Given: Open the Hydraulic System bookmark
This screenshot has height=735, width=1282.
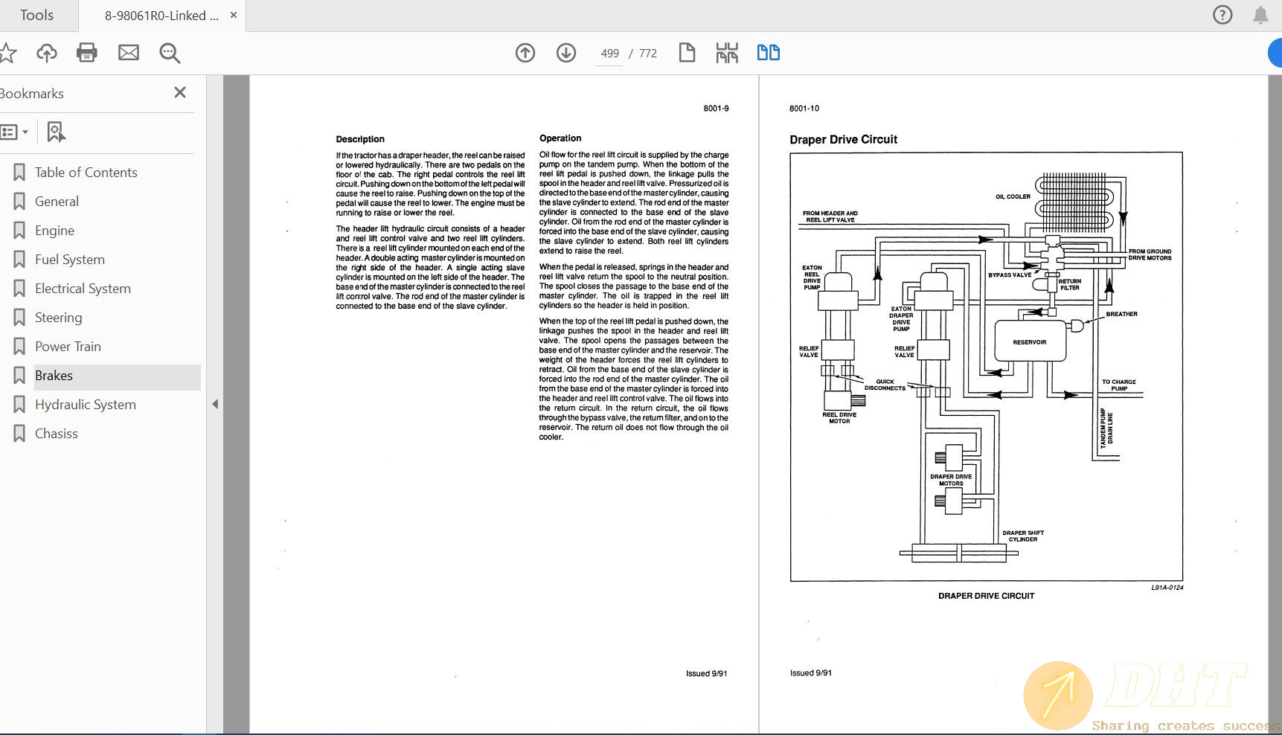Looking at the screenshot, I should [x=86, y=405].
